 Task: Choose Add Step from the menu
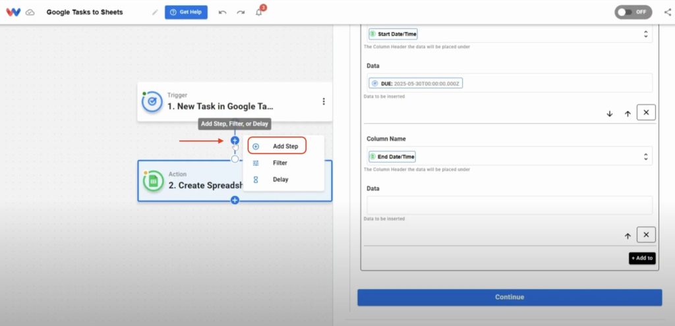coord(277,146)
